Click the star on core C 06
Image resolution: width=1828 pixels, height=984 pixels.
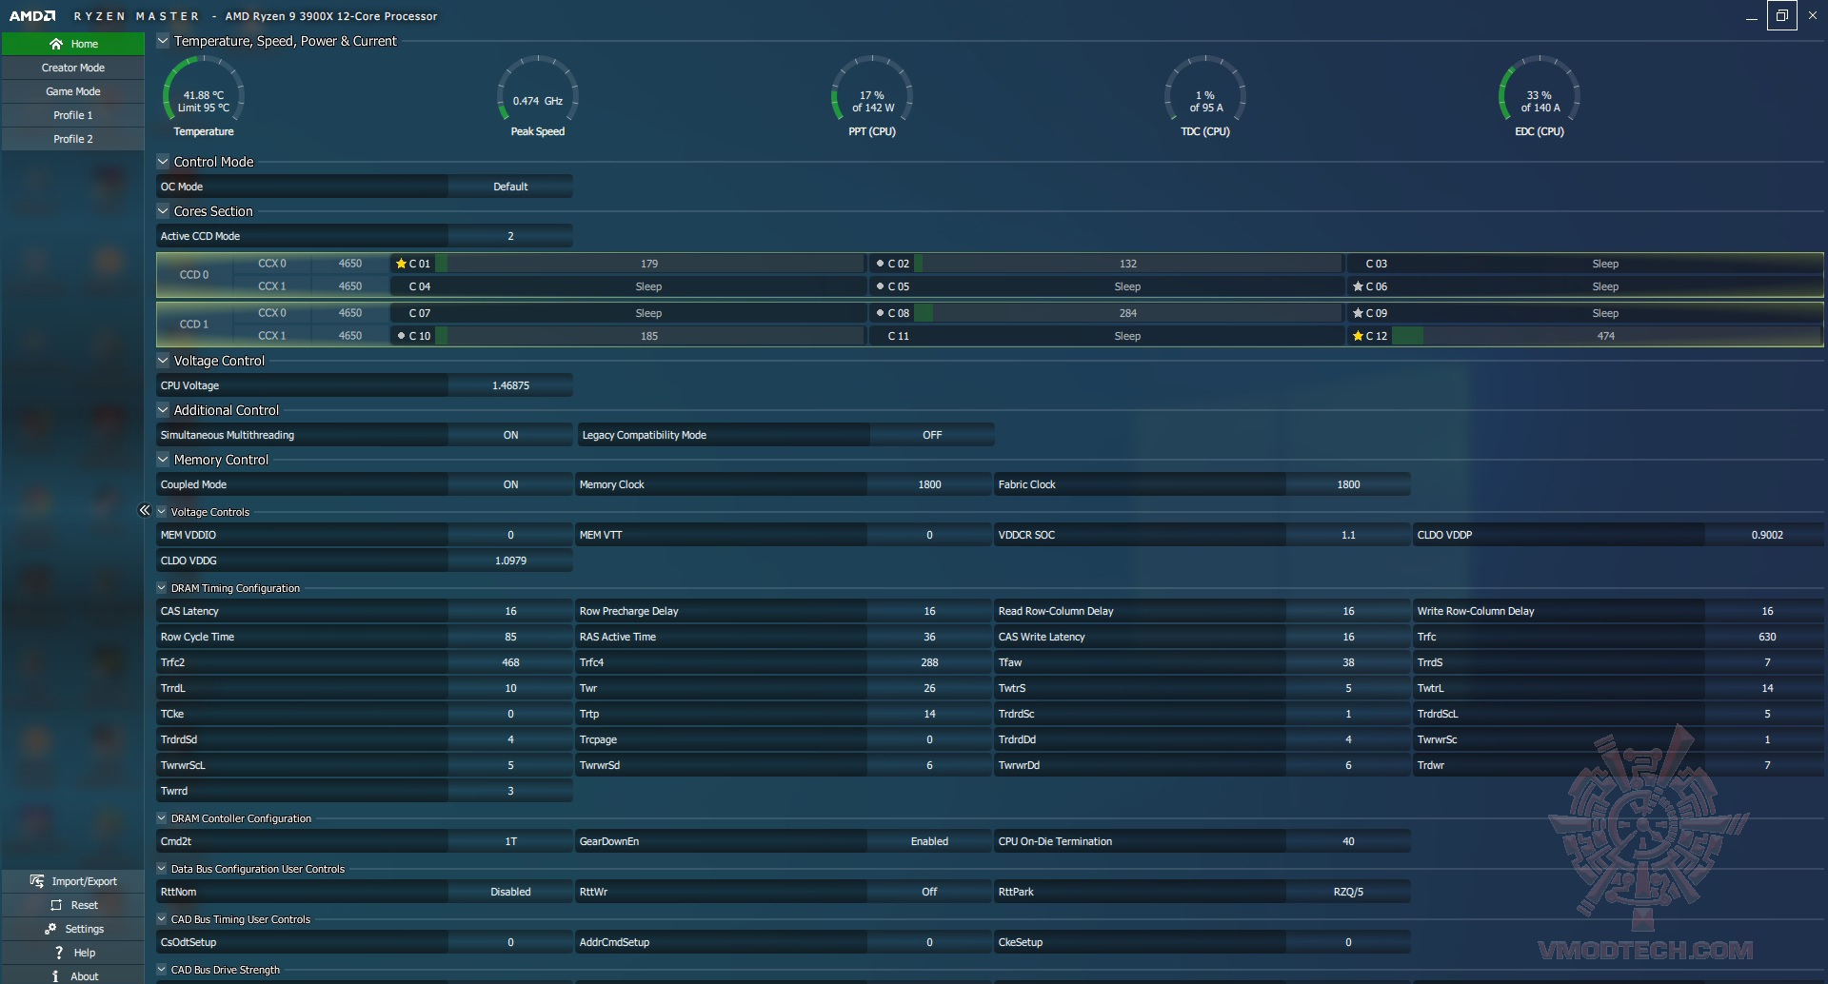1358,286
